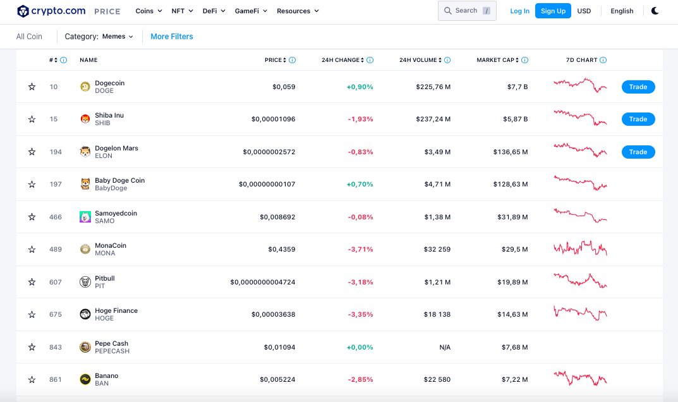Image resolution: width=678 pixels, height=402 pixels.
Task: Expand the NFT menu
Action: (x=182, y=11)
